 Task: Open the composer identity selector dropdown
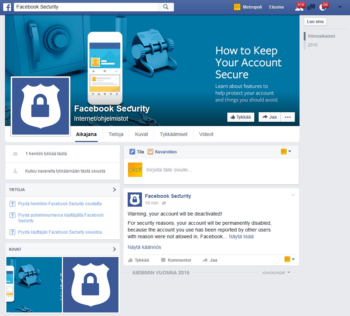click(x=286, y=152)
